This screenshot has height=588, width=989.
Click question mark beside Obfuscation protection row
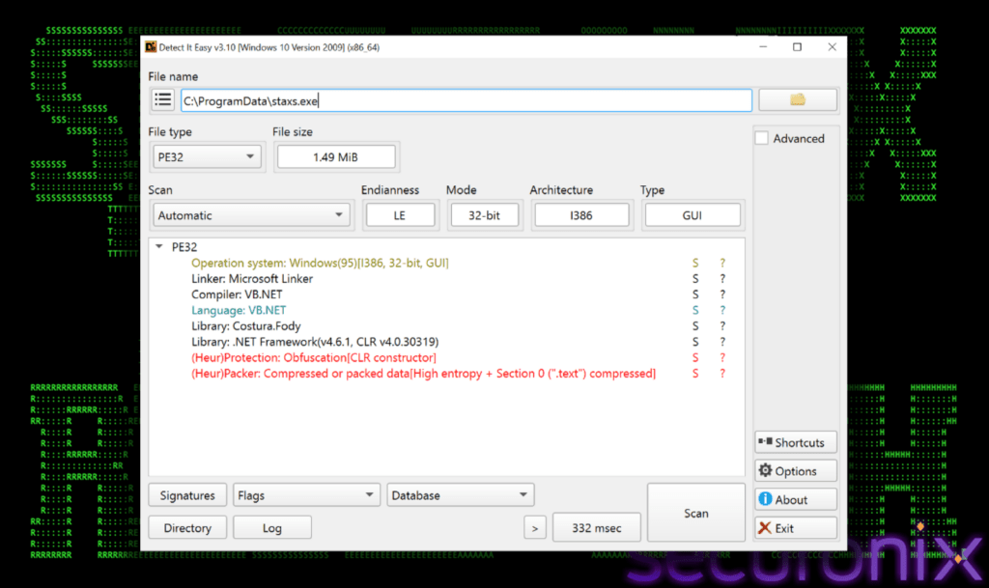721,358
